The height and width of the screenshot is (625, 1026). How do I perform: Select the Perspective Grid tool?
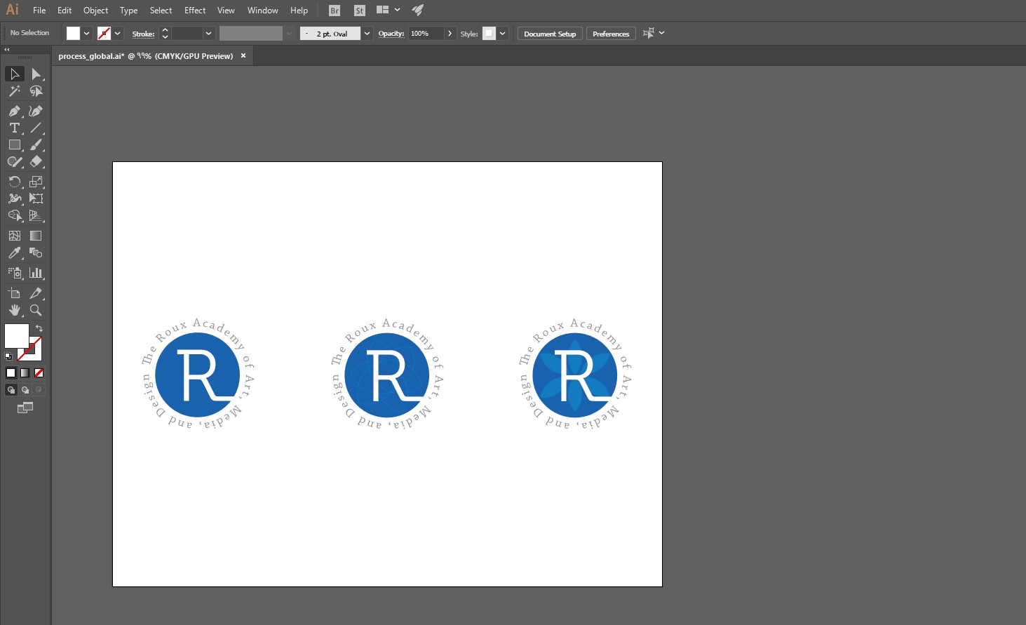(36, 215)
